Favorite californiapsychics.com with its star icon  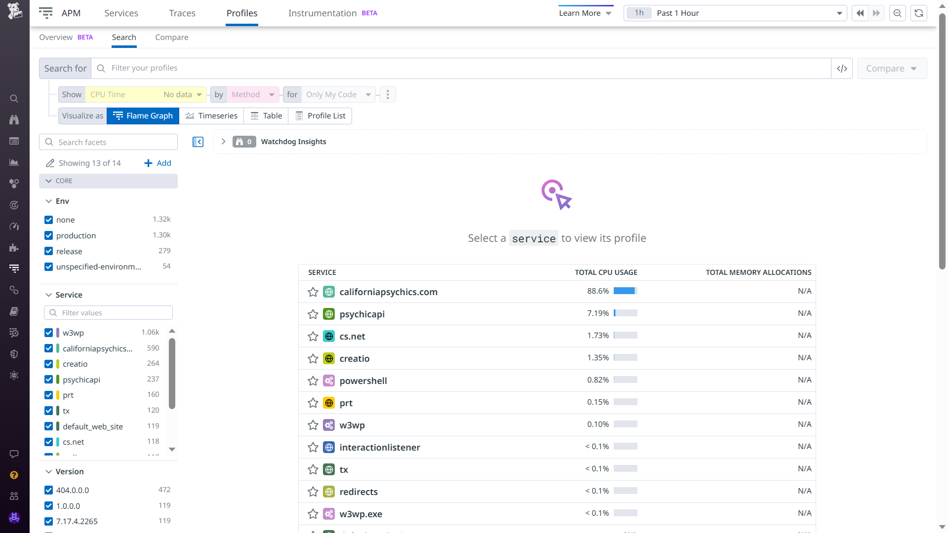coord(313,292)
